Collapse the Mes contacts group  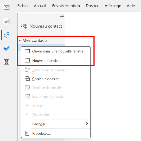20,40
